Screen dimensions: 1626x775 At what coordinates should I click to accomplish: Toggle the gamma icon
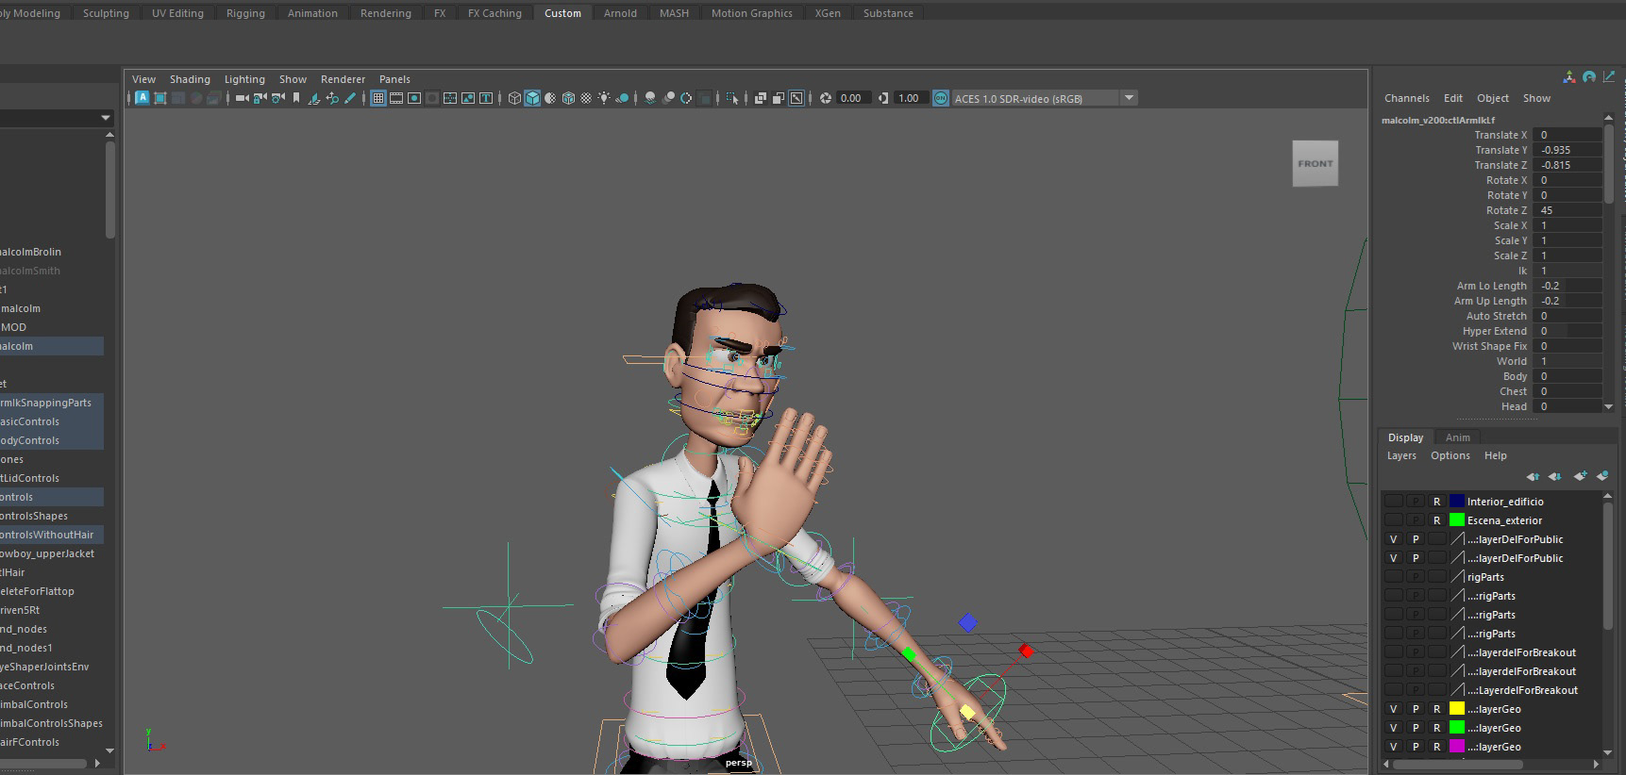[x=883, y=98]
